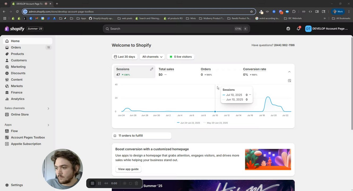This screenshot has width=353, height=191.
Task: Open the Finance section
Action: [x=27, y=92]
